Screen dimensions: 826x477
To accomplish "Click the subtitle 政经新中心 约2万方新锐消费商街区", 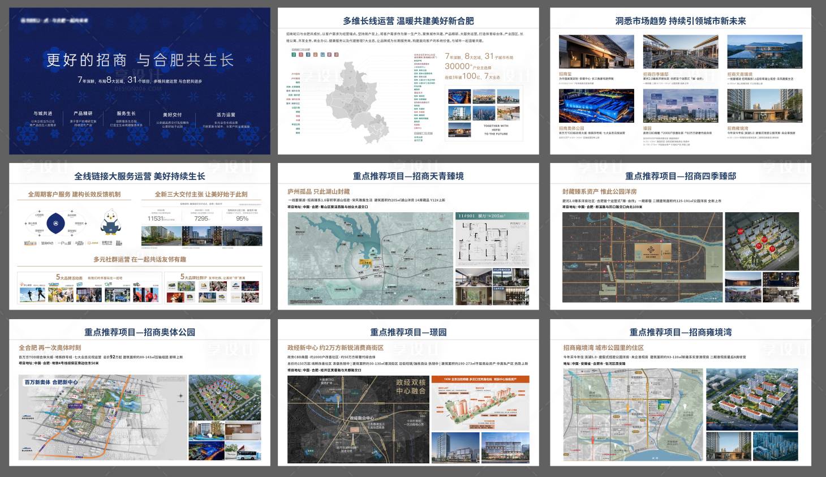I will point(335,348).
